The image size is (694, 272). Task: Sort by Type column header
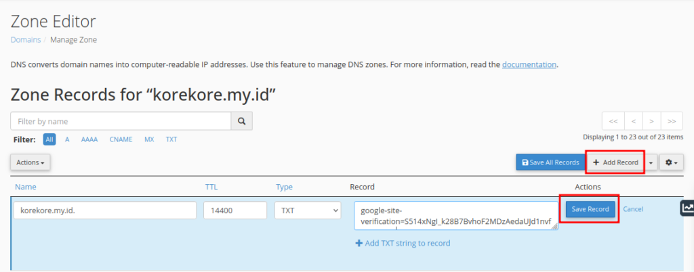tap(284, 187)
